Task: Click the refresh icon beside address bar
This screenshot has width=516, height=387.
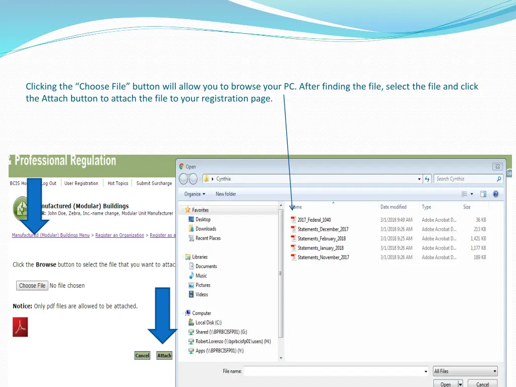Action: point(427,179)
